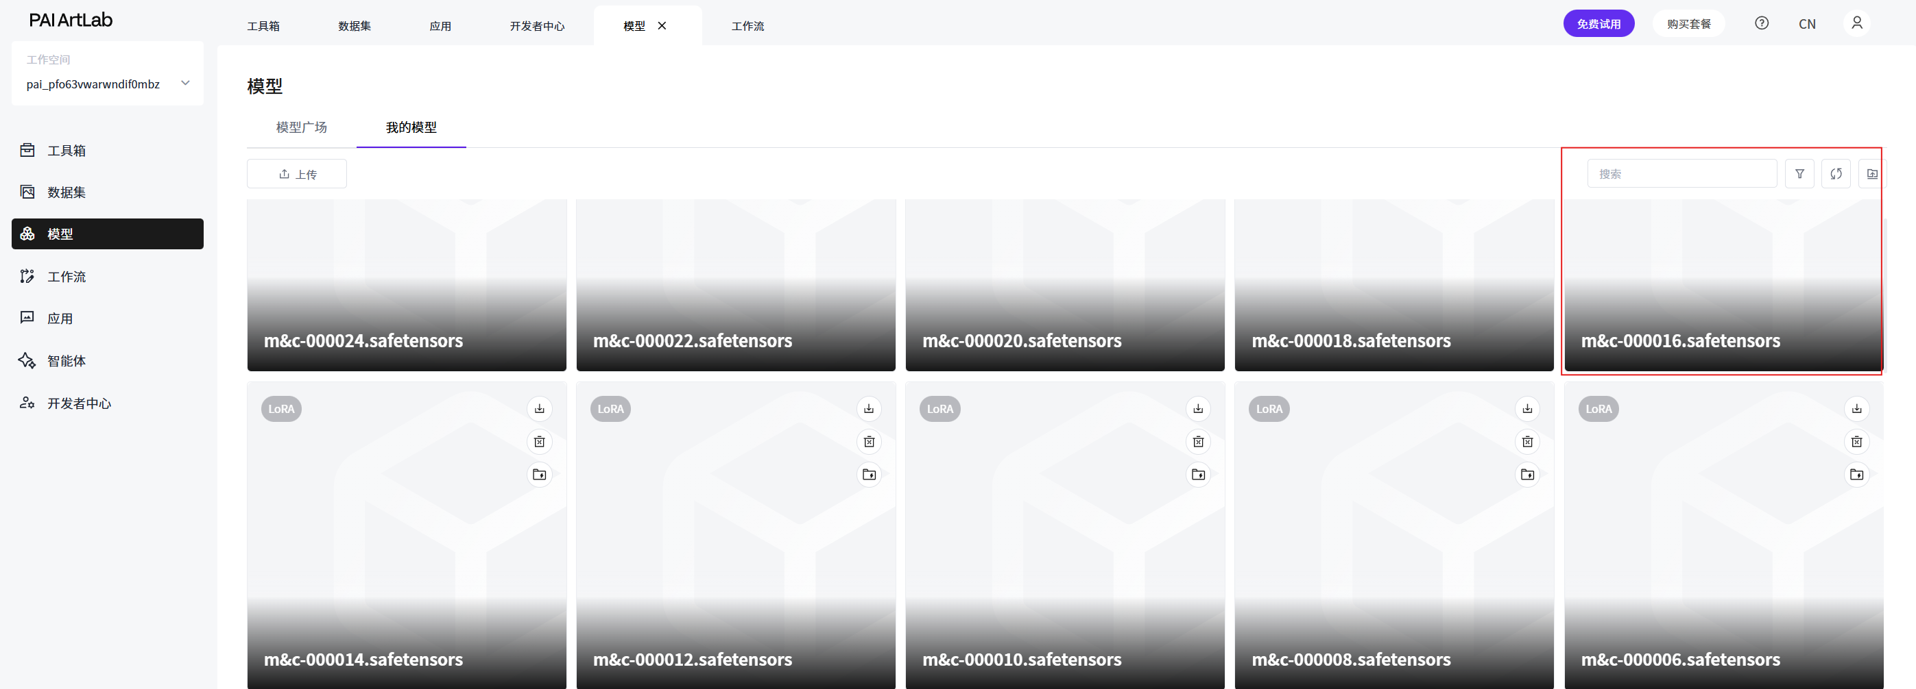This screenshot has height=689, width=1916.
Task: Close the 模型 tab with the X
Action: tap(662, 25)
